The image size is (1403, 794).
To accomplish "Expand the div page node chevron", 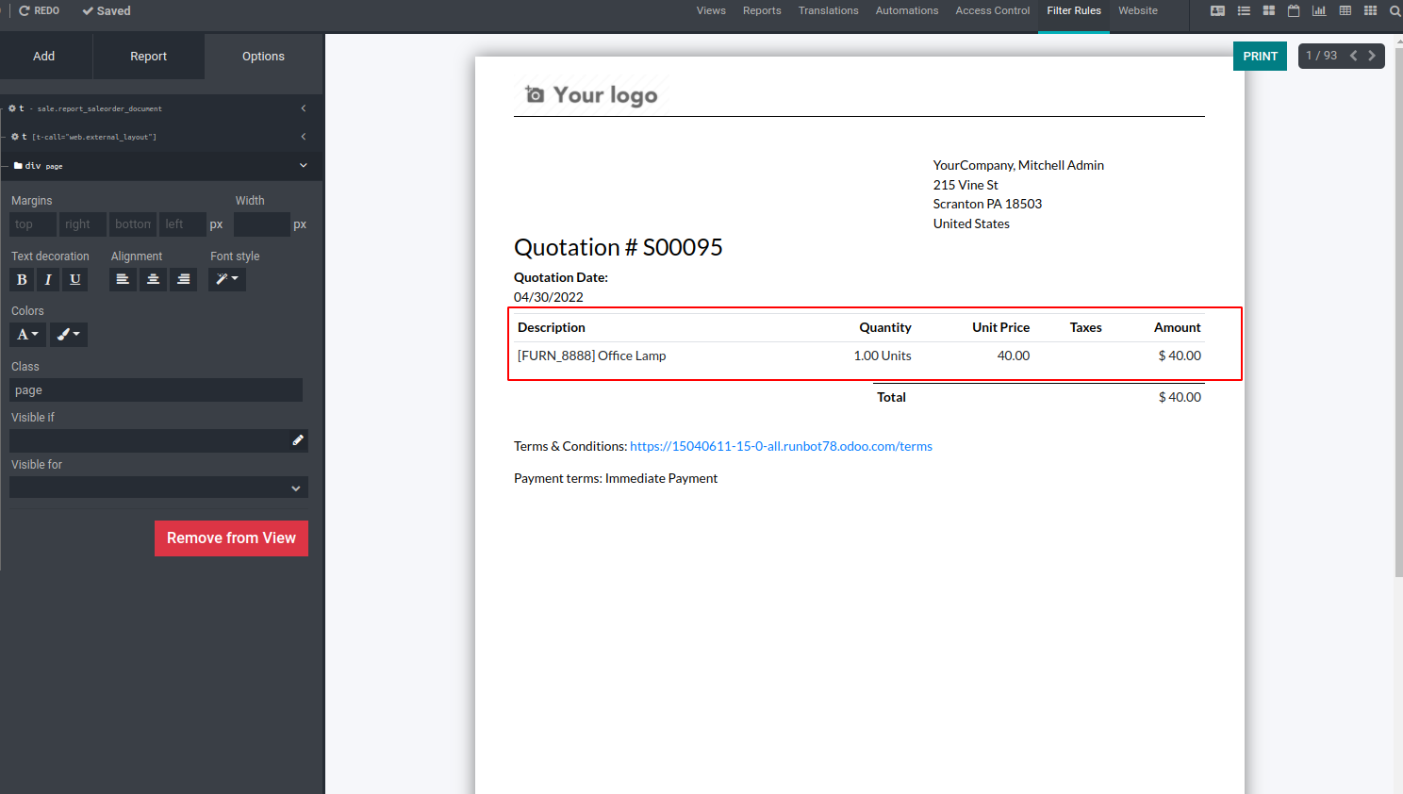I will [x=304, y=165].
